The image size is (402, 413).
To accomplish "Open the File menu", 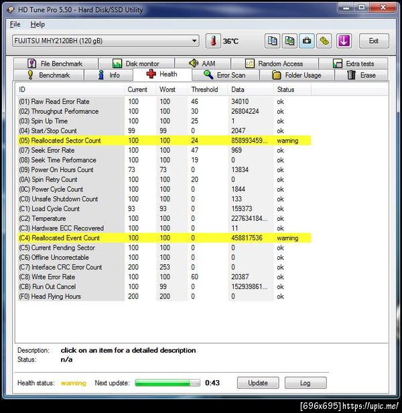I will click(x=15, y=24).
